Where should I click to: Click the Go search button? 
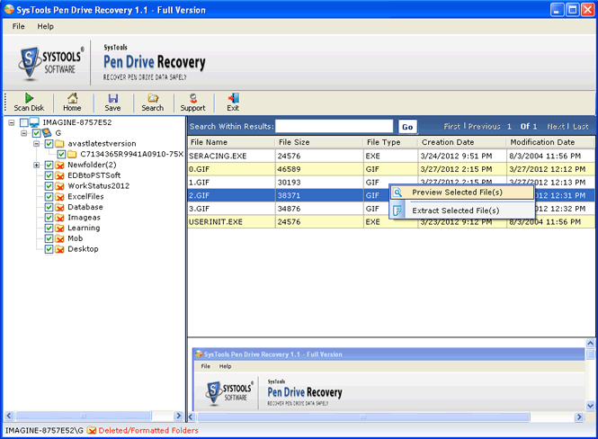[407, 127]
